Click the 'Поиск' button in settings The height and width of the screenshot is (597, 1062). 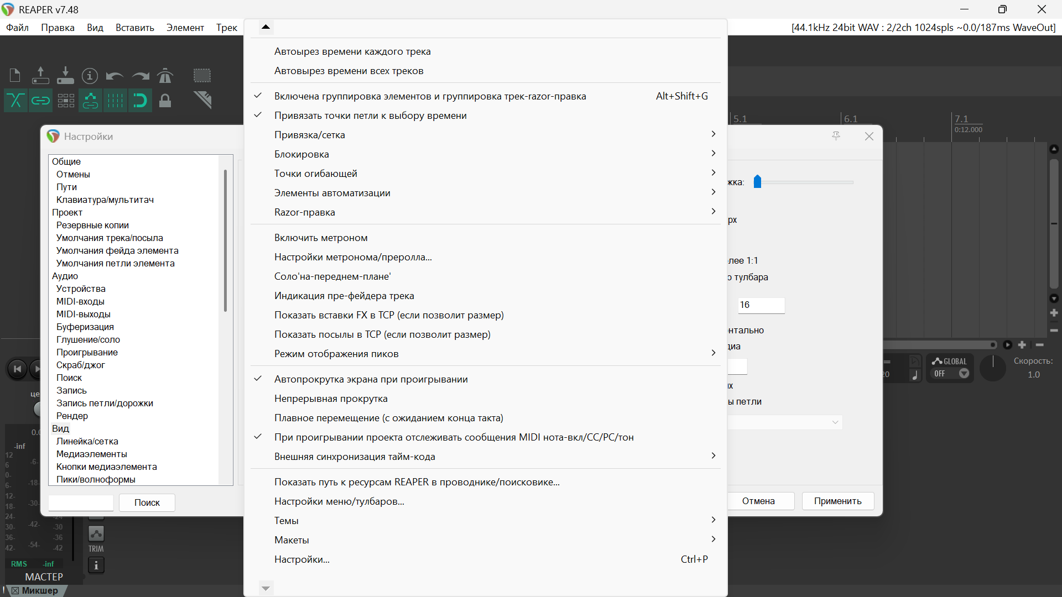pos(147,502)
